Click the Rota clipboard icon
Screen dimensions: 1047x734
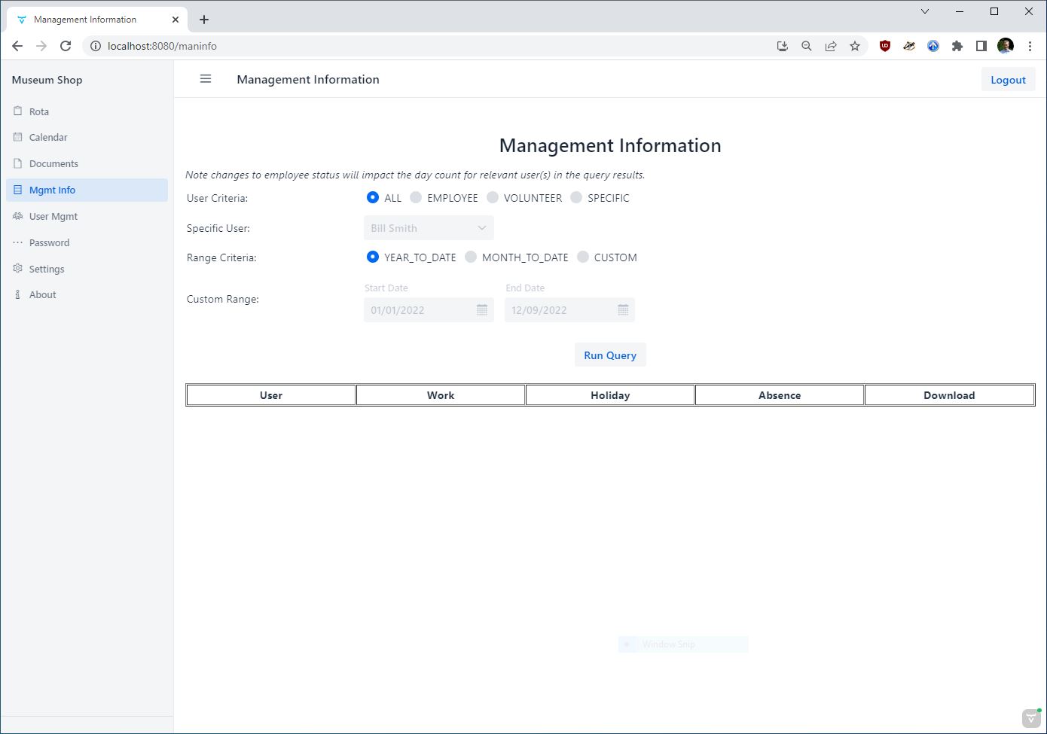point(18,111)
